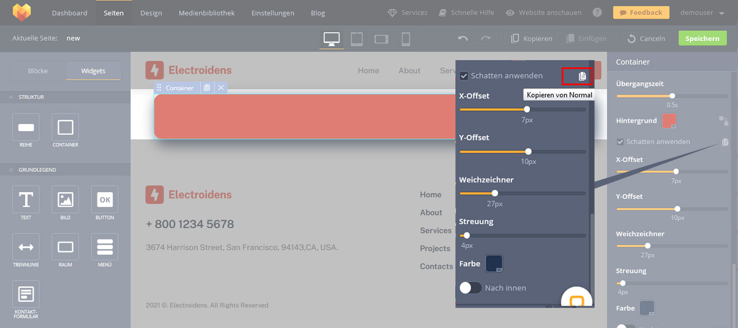Image resolution: width=738 pixels, height=328 pixels.
Task: Open the help question mark icon
Action: (x=597, y=13)
